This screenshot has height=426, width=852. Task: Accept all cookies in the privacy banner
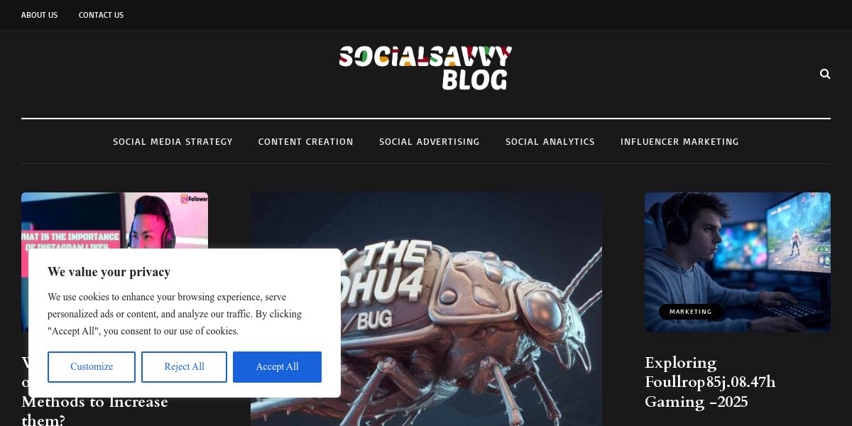click(x=277, y=367)
